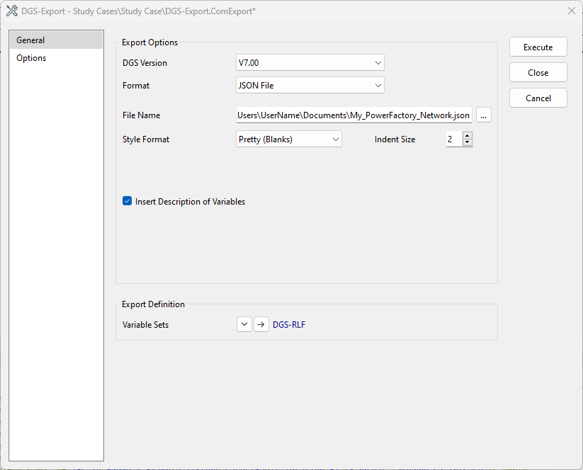This screenshot has width=583, height=470.
Task: Open the edit arrow button beside DGS-RLF
Action: [261, 324]
